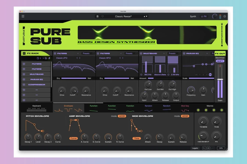Screen dimensions: 247x164
Task: Go to the next FX rack preset
Action: 43,58
